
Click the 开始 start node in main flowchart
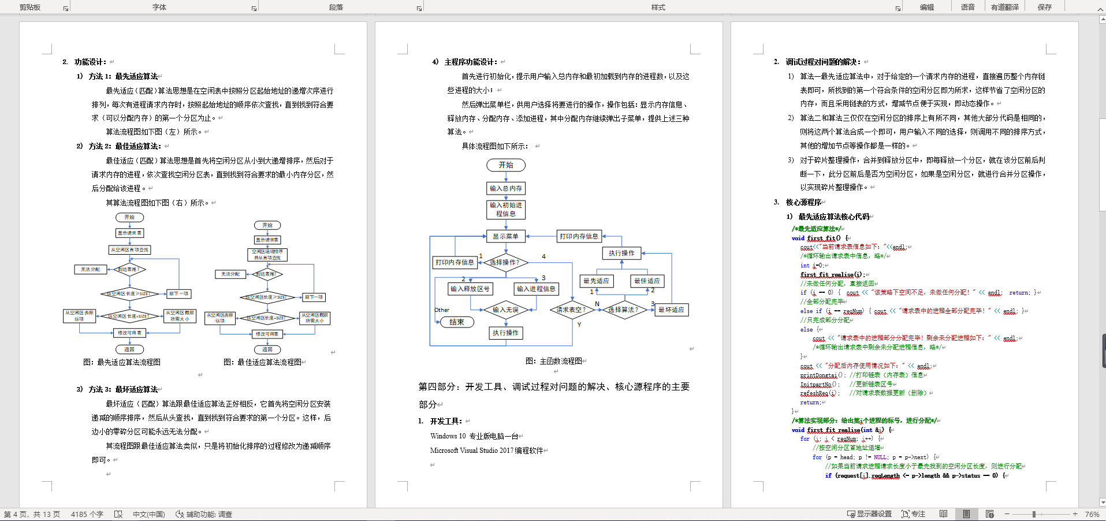click(506, 165)
